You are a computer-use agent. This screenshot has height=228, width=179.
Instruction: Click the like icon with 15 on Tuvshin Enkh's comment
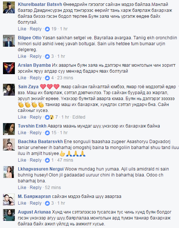coord(47,133)
